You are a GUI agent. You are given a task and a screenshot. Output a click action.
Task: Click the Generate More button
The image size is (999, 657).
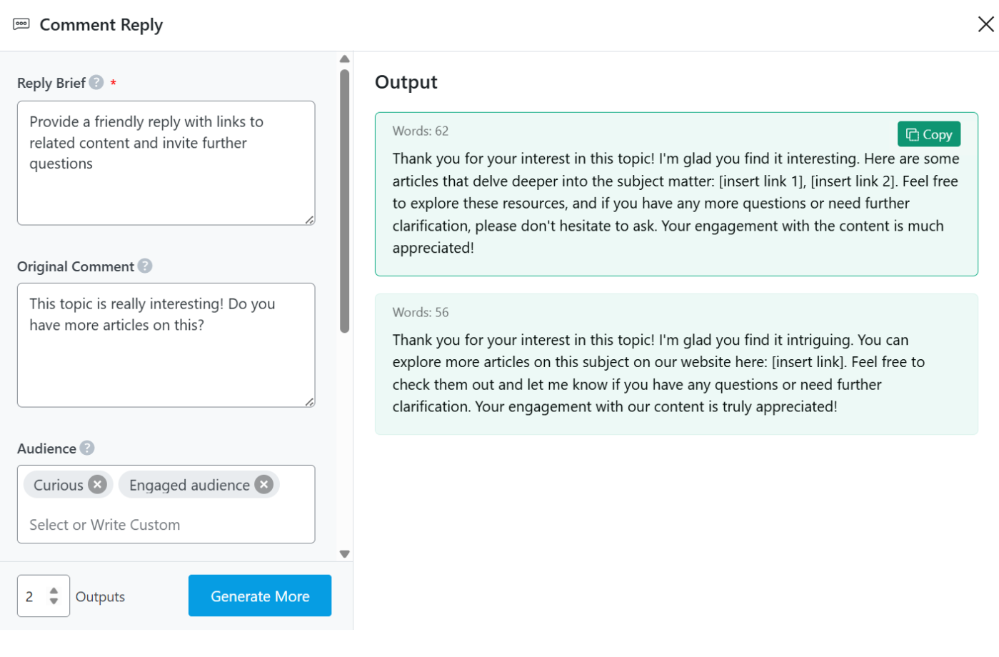(x=260, y=596)
